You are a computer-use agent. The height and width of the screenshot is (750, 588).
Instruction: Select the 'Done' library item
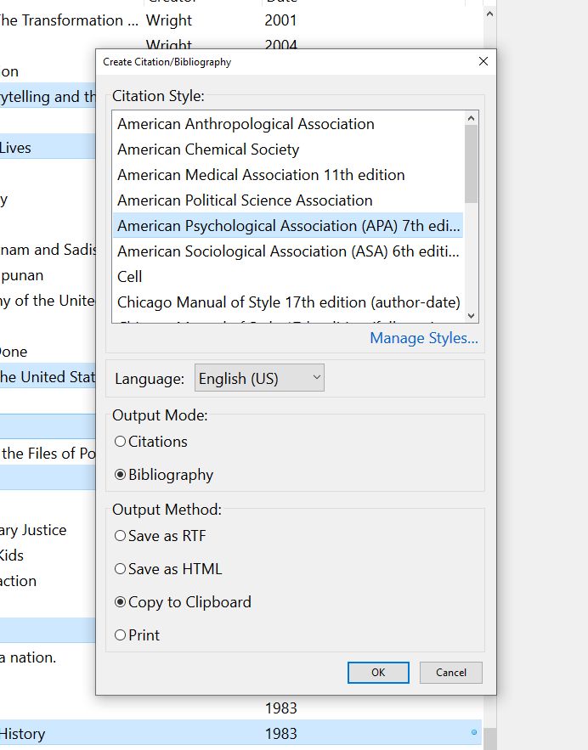(48, 352)
